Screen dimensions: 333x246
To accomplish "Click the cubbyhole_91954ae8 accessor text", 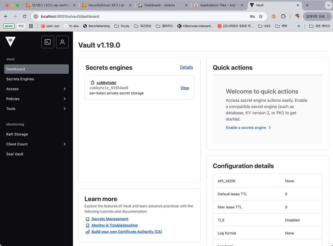I will [109, 88].
